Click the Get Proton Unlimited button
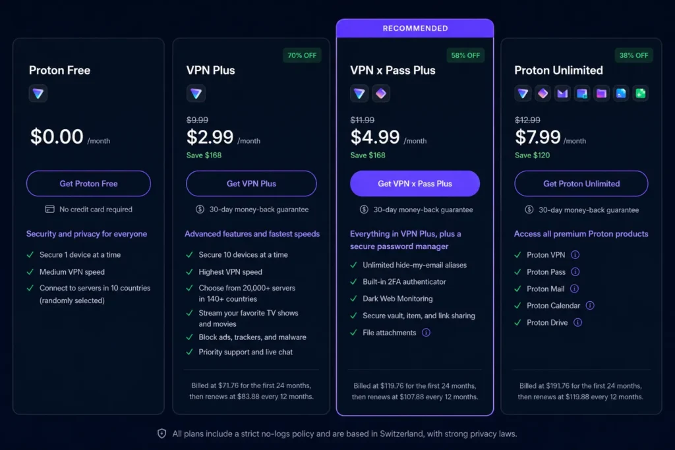Image resolution: width=675 pixels, height=450 pixels. click(x=581, y=184)
